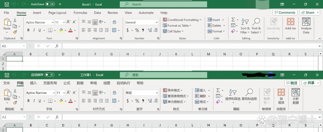This screenshot has height=132, width=323.
Task: Click Format Painter brush in Chinese Excel window
Action: pos(15,102)
